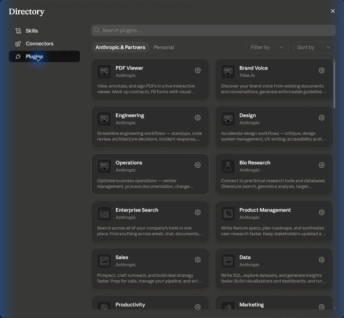Image resolution: width=344 pixels, height=318 pixels.
Task: Open the Bio Research plugin title
Action: (x=255, y=163)
